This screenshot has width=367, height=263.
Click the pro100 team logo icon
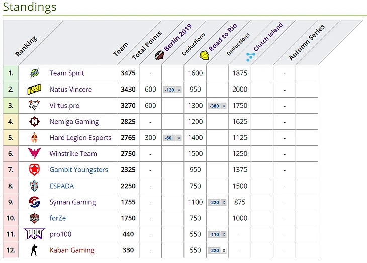34,234
